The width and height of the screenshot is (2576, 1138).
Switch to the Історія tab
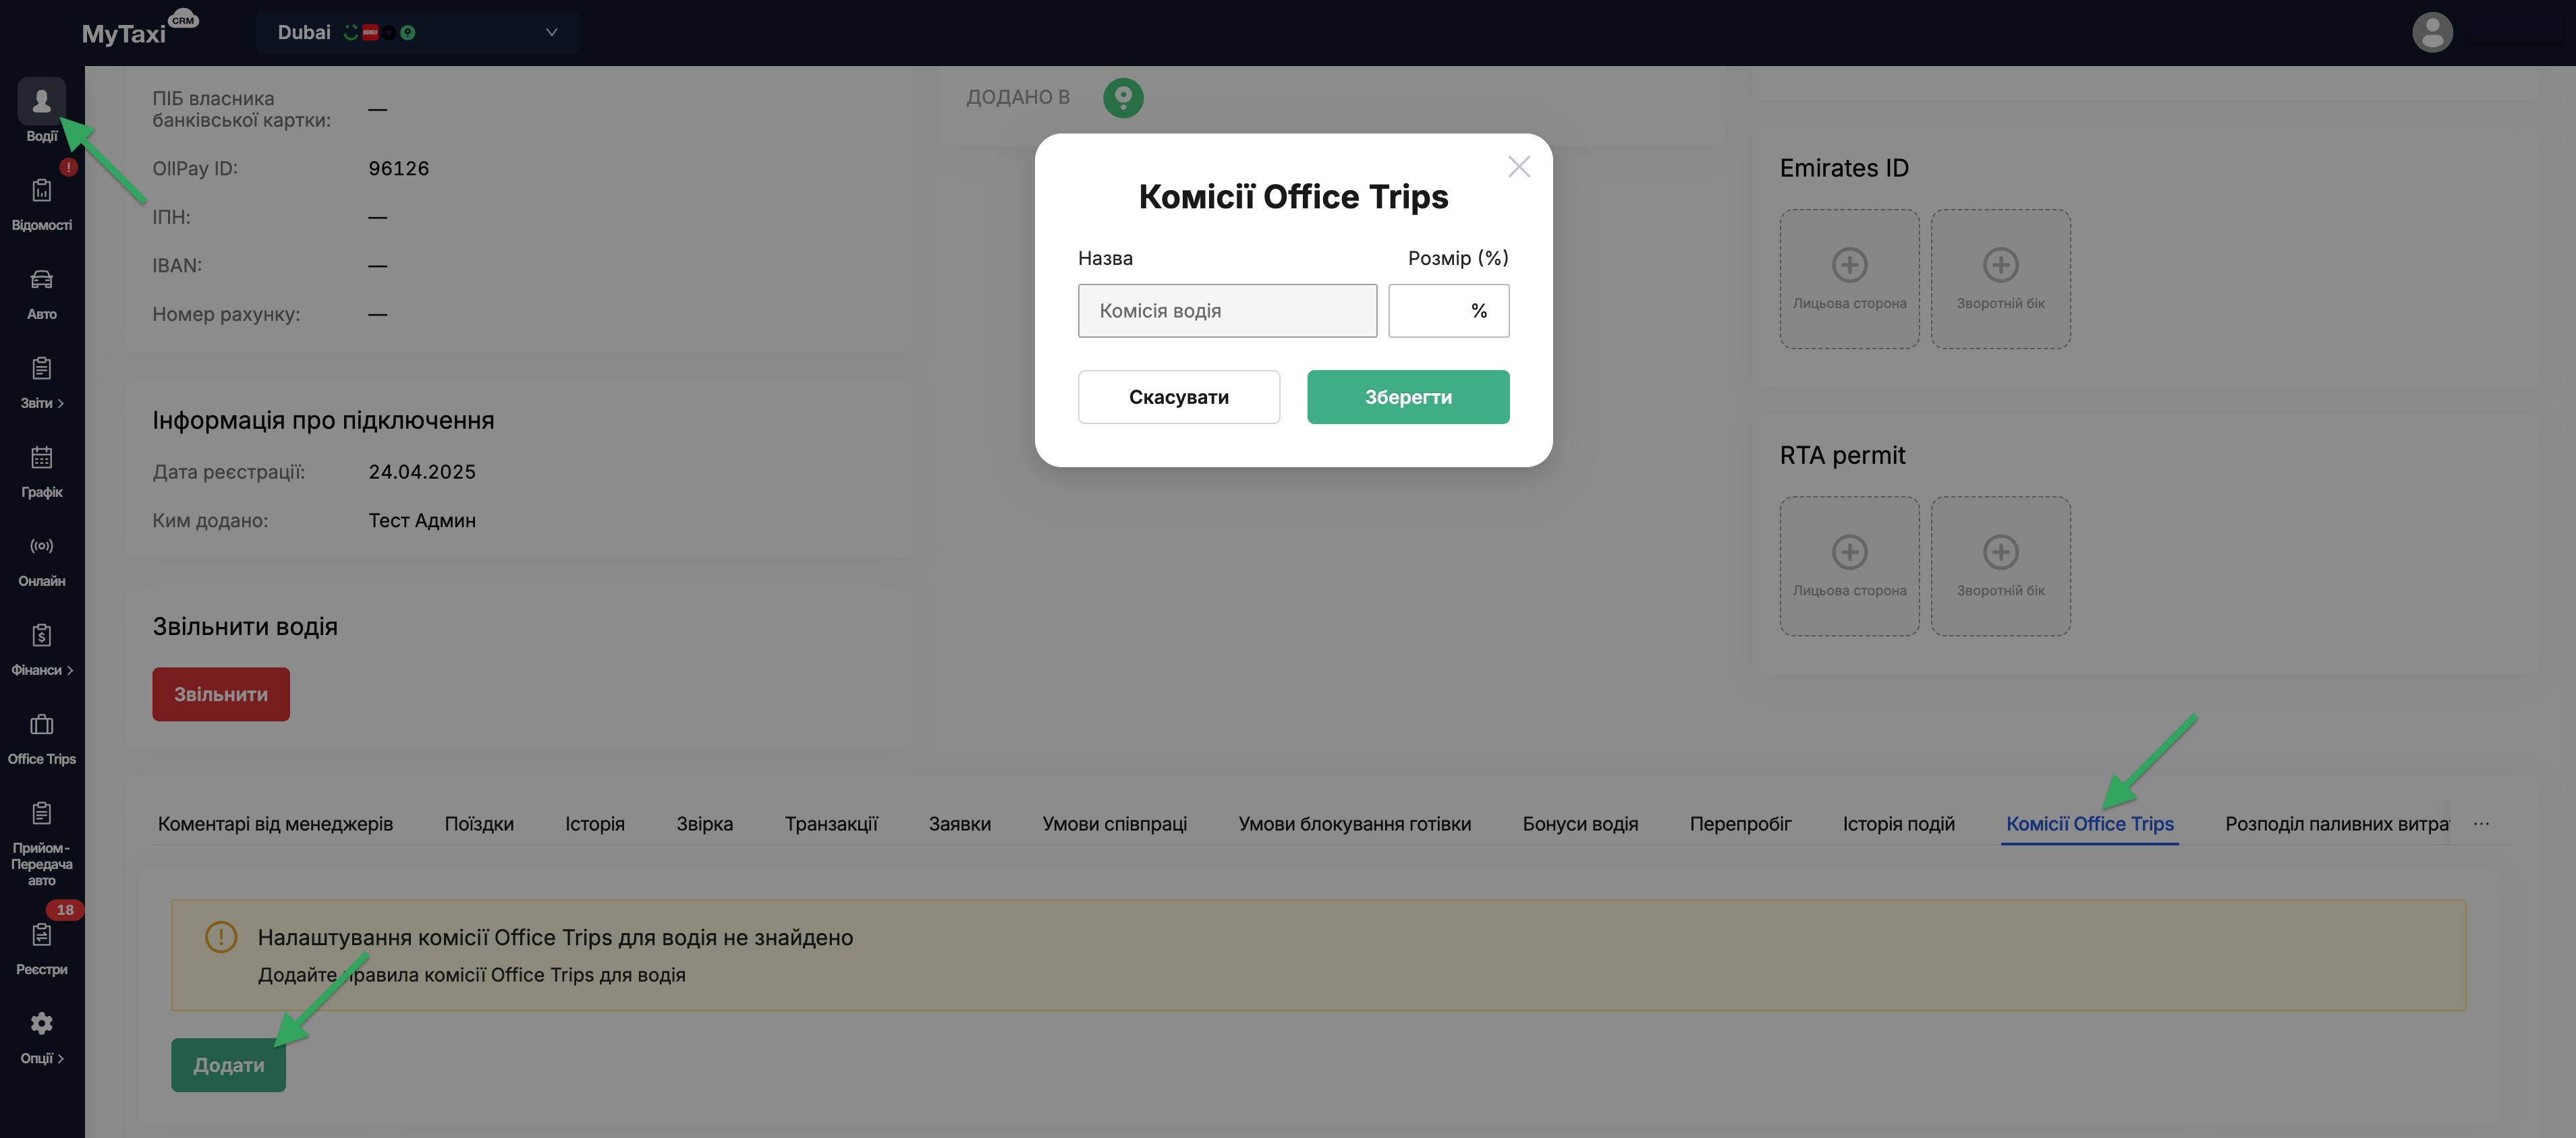click(x=594, y=823)
